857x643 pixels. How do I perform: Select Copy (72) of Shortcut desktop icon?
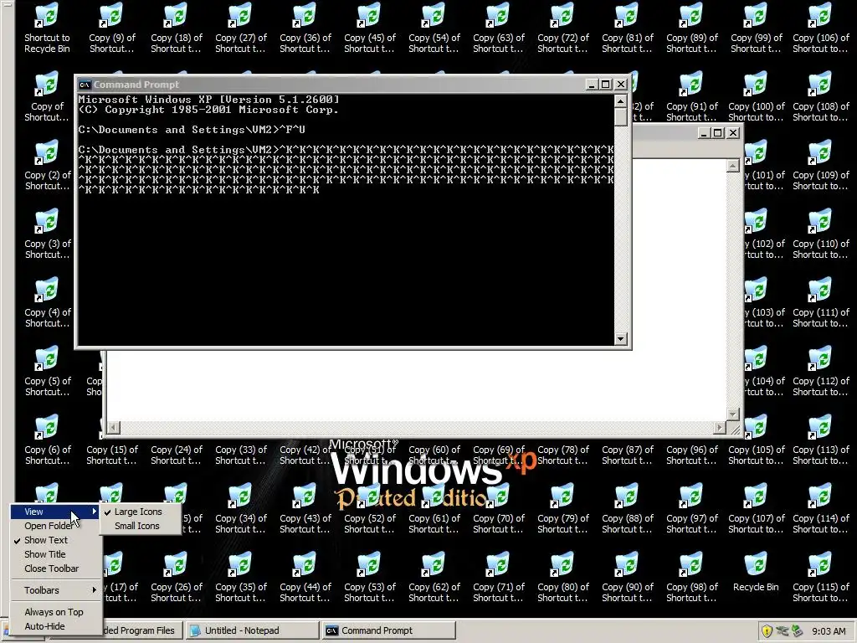[563, 28]
